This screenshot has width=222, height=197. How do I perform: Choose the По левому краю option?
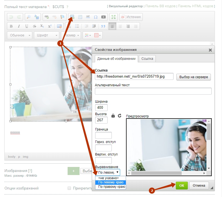click(x=110, y=182)
